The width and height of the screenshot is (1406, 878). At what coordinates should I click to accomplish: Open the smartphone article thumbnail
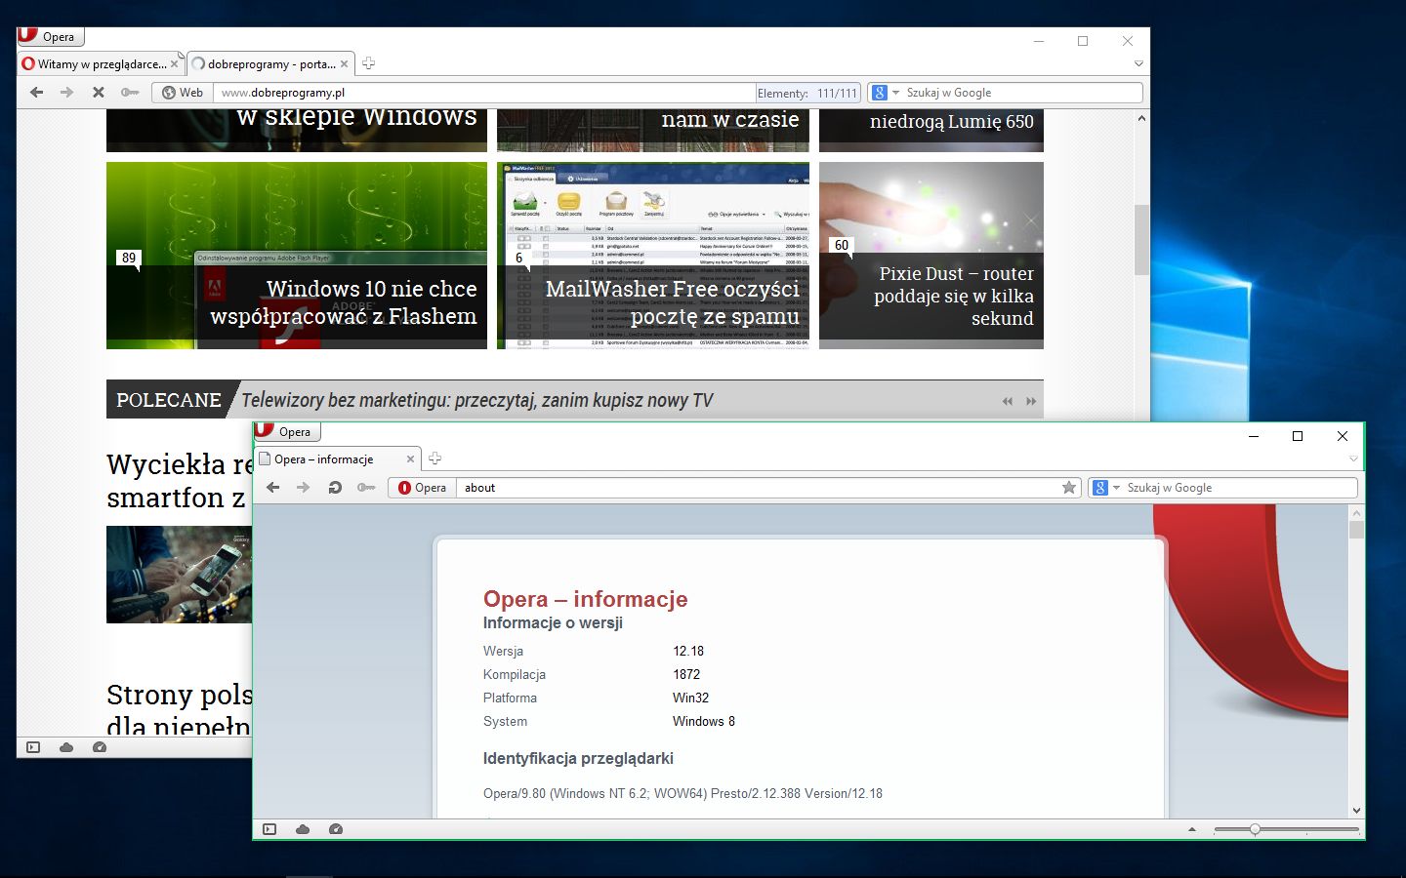pyautogui.click(x=179, y=575)
